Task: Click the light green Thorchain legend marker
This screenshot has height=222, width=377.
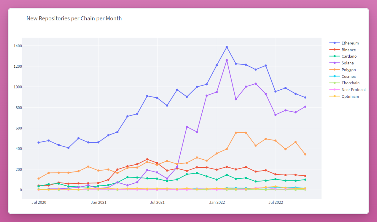Action: click(x=335, y=83)
